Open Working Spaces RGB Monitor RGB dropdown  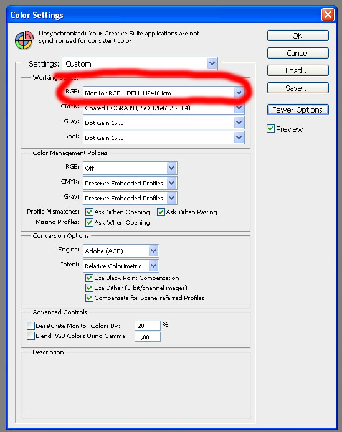click(164, 93)
